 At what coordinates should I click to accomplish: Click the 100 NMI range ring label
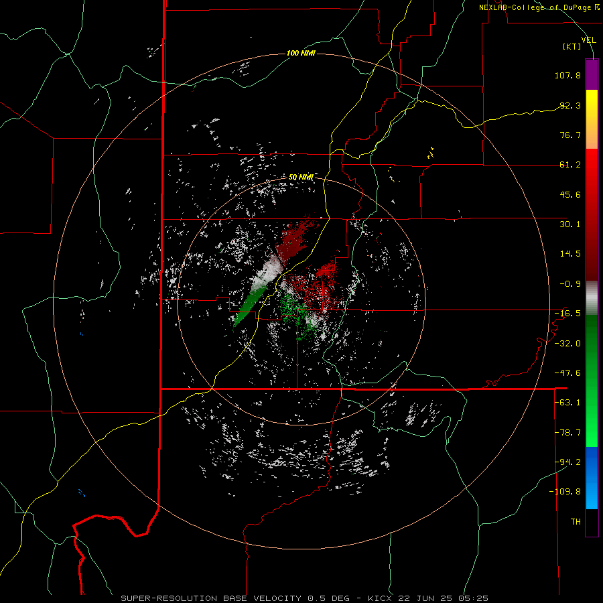coord(301,53)
